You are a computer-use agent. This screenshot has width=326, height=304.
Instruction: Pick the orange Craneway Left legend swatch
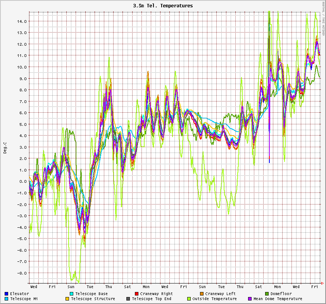click(202, 294)
